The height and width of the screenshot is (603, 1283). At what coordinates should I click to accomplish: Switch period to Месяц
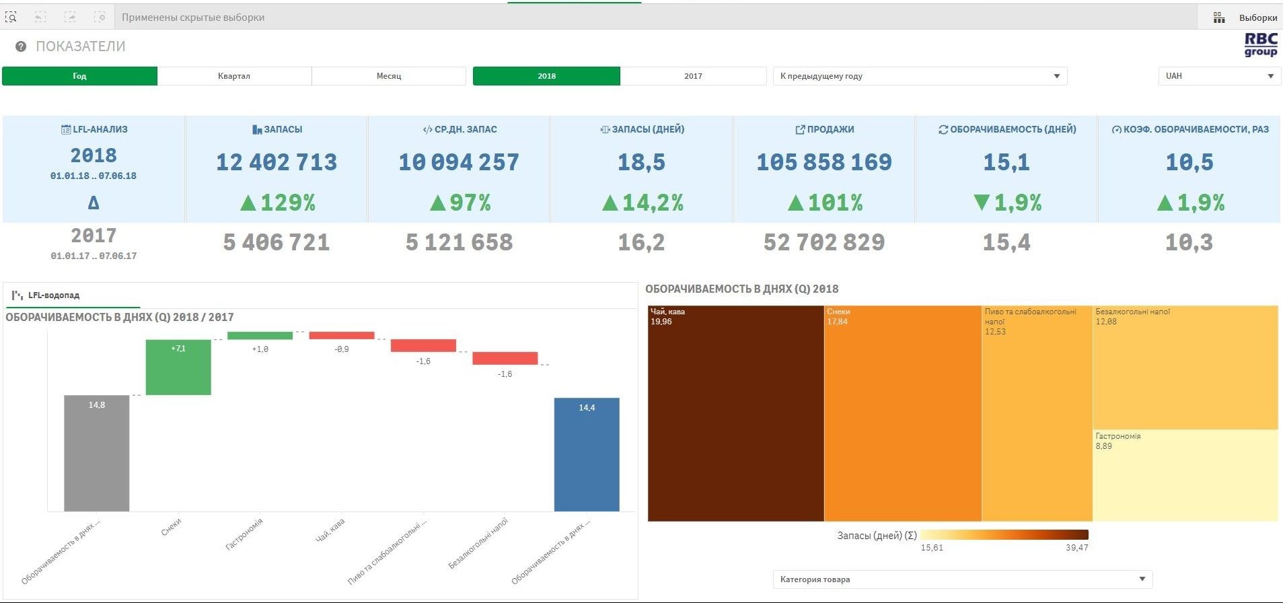coord(389,76)
